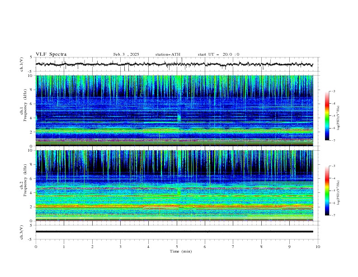Click the ch.1 voltage waveform trace
The image size is (358, 277).
[174, 64]
